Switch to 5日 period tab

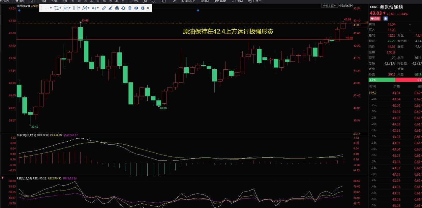click(65, 2)
